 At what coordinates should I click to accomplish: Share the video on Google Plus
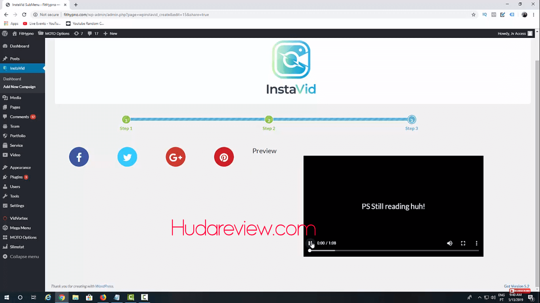point(176,157)
